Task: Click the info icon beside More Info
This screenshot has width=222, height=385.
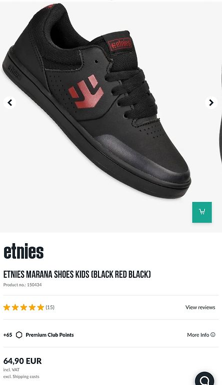Action: tap(213, 335)
